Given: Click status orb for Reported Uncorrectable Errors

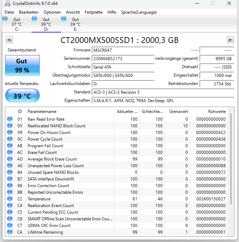Looking at the screenshot, I should (10, 192).
